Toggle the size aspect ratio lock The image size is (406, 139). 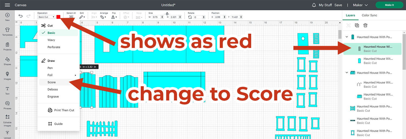167,13
